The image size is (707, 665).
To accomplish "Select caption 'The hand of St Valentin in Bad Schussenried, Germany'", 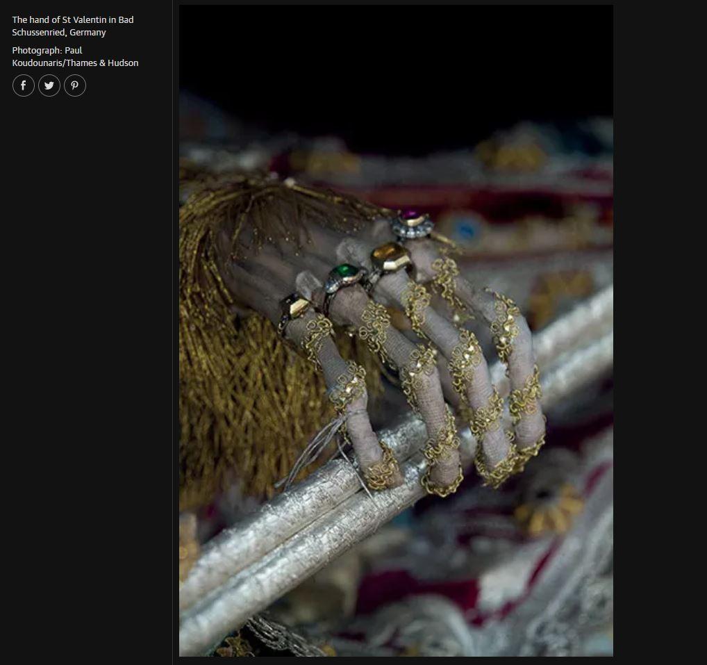I will coord(73,26).
